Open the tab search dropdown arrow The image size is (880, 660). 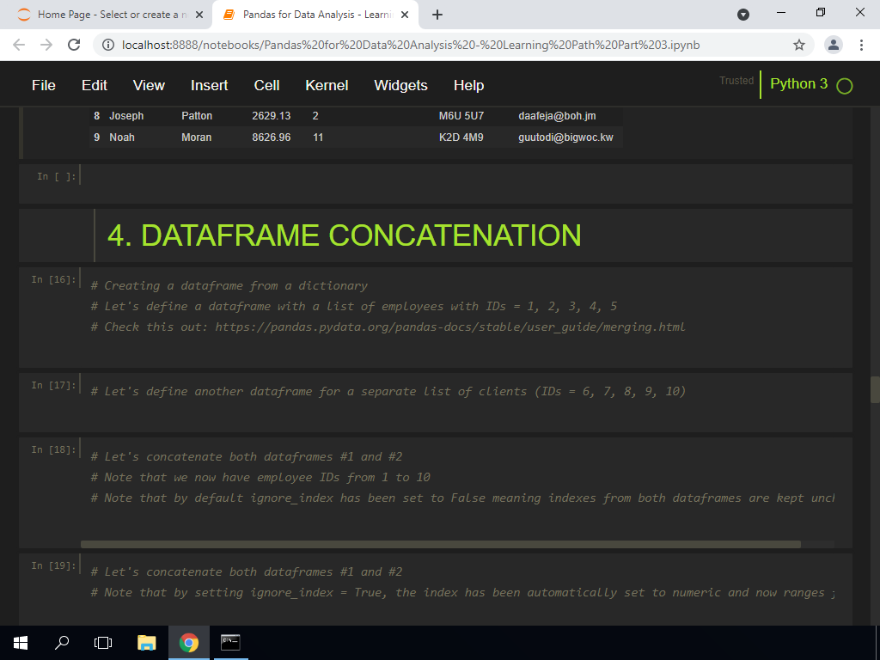[x=743, y=15]
